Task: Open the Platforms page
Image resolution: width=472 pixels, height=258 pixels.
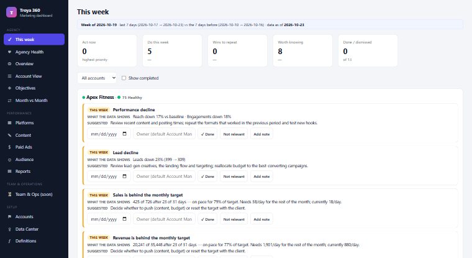Action: tap(34, 122)
